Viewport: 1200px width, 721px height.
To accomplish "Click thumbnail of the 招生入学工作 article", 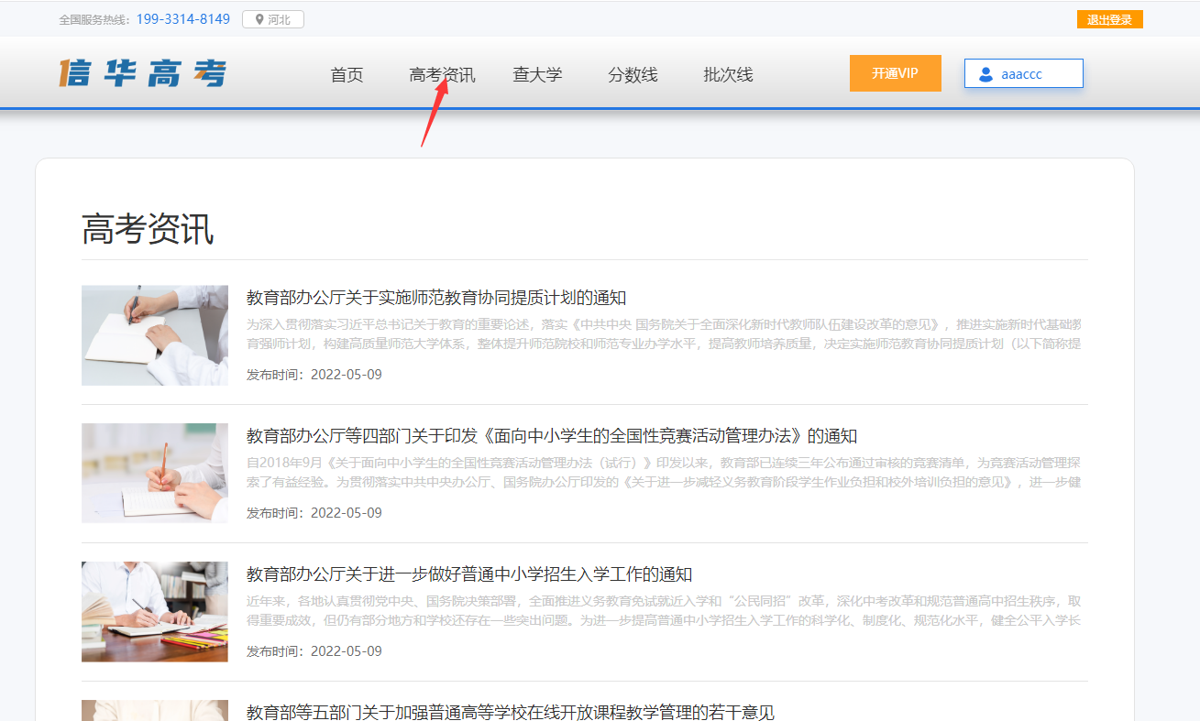I will pos(155,612).
